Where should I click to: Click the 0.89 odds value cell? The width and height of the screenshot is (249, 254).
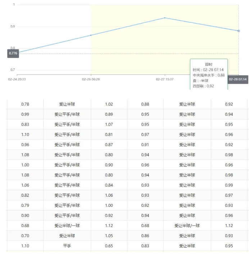click(109, 114)
